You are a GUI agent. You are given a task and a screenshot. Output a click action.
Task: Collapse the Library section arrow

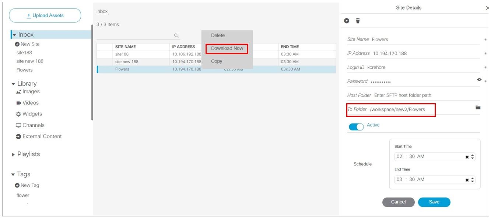[x=14, y=84]
